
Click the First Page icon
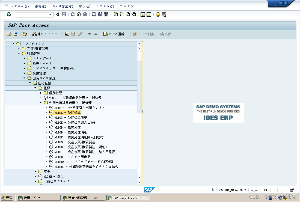(x=115, y=14)
